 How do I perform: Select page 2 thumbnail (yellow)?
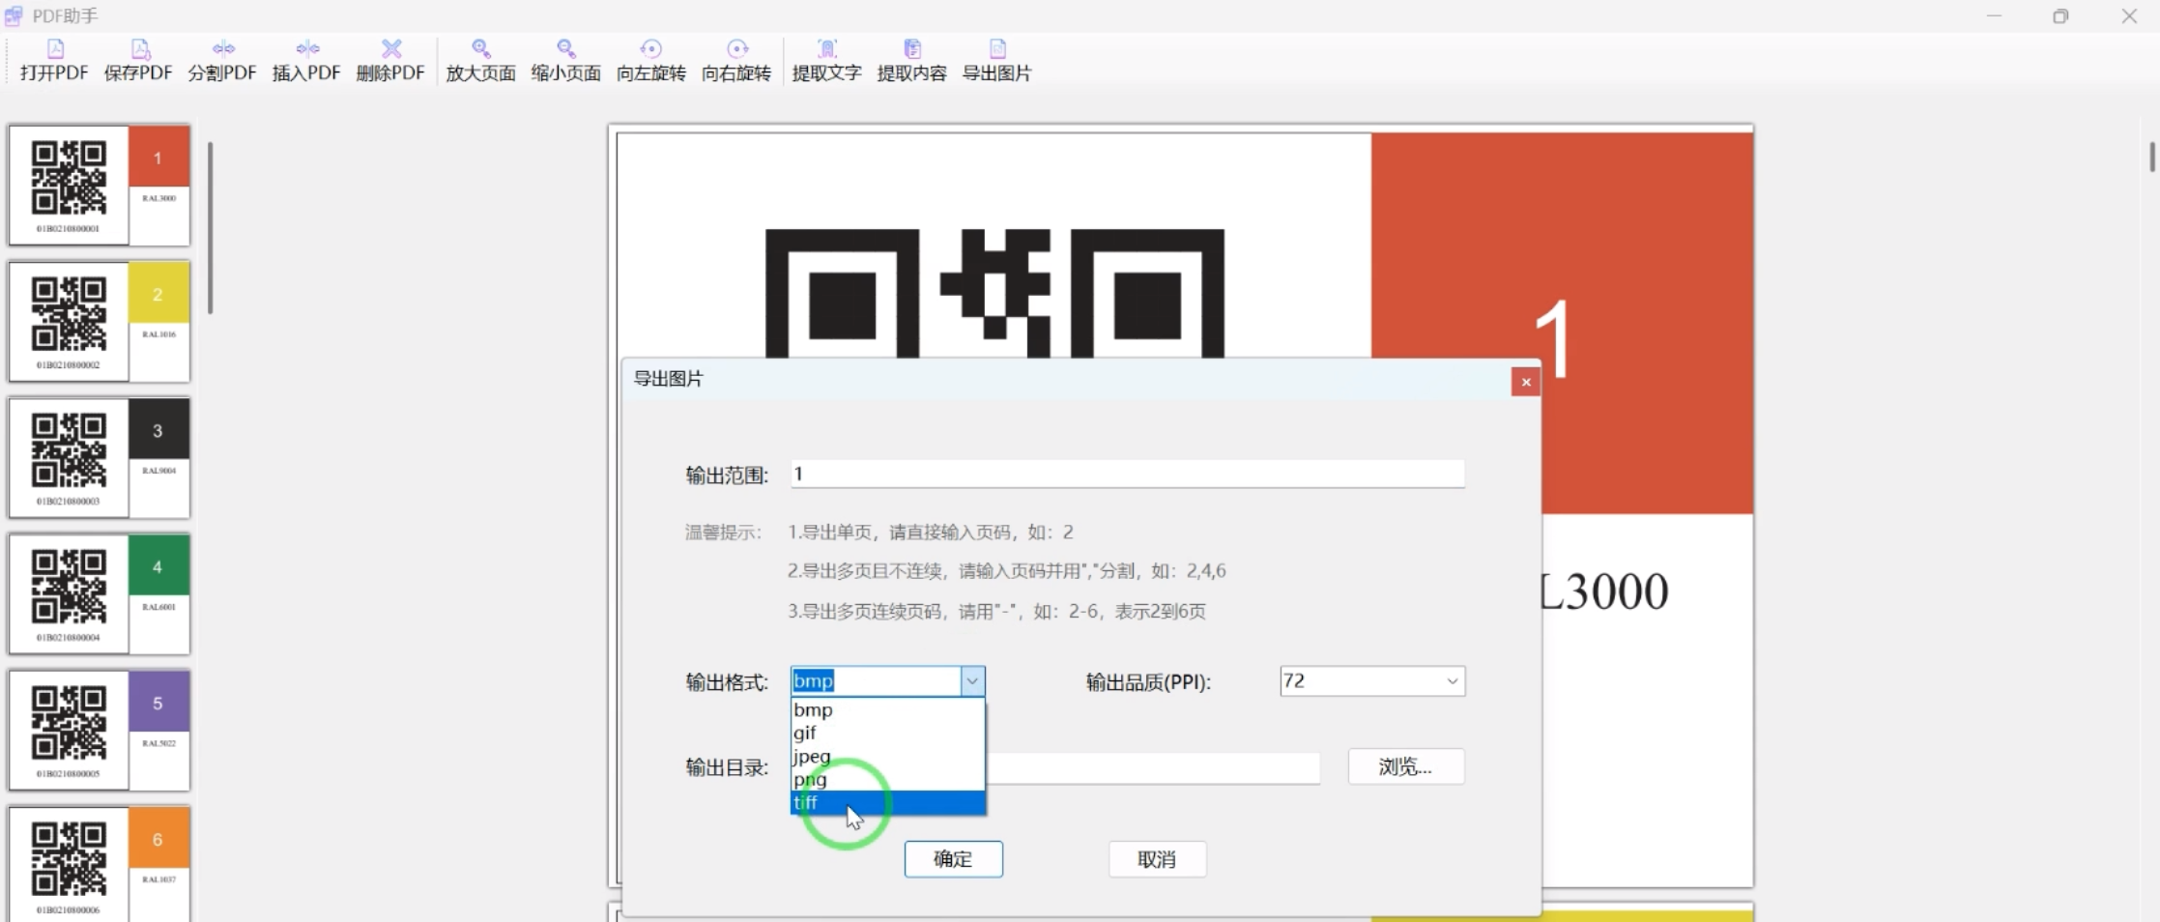99,322
